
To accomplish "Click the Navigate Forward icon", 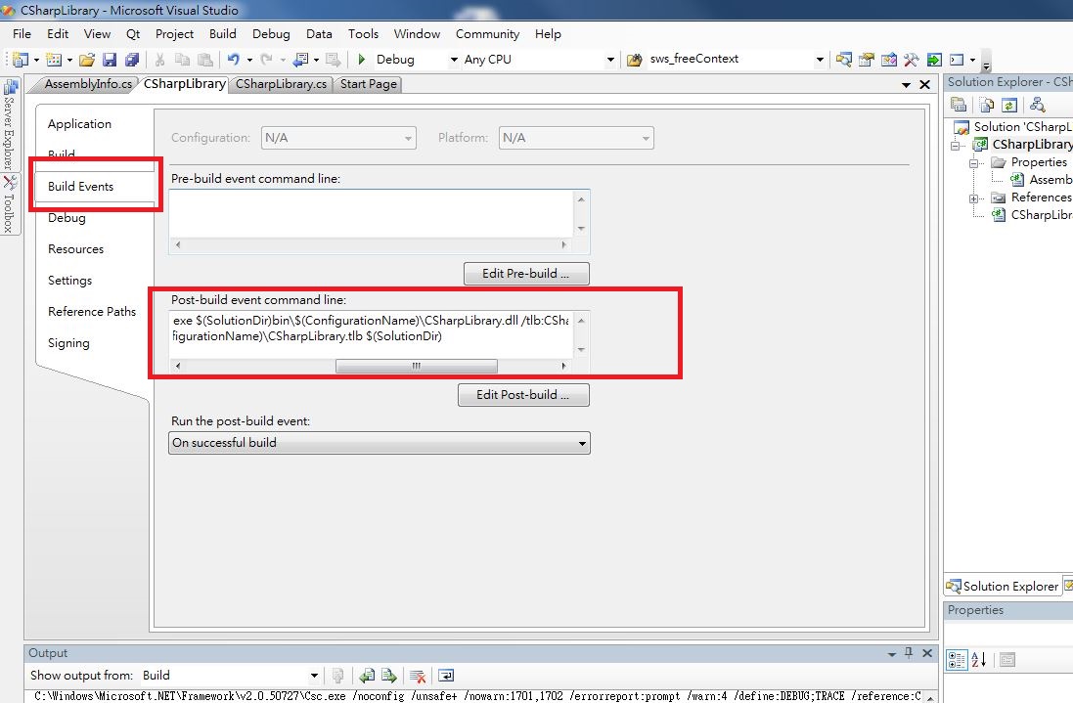I will pyautogui.click(x=334, y=60).
